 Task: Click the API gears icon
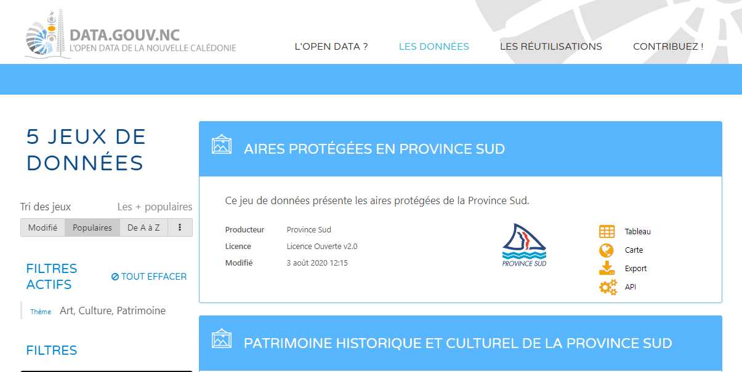click(x=608, y=287)
